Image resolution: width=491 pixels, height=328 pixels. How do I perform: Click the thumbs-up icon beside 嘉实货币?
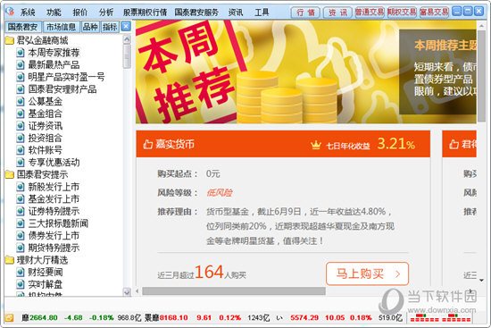pyautogui.click(x=148, y=144)
